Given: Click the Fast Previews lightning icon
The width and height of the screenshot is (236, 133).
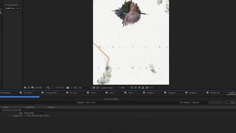Looking at the screenshot, I should pos(135,88).
